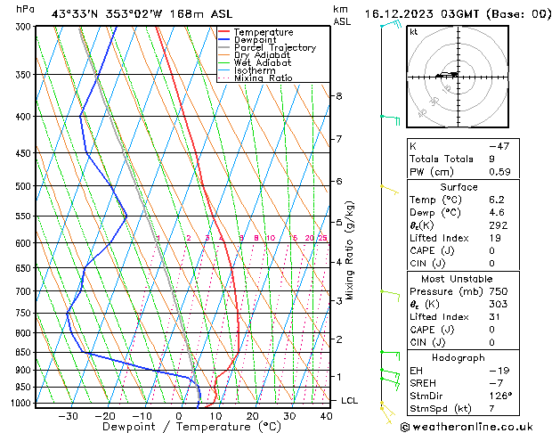The height and width of the screenshot is (433, 560).
Task: Click the Dewpoint / Temperature axis label
Action: [178, 427]
